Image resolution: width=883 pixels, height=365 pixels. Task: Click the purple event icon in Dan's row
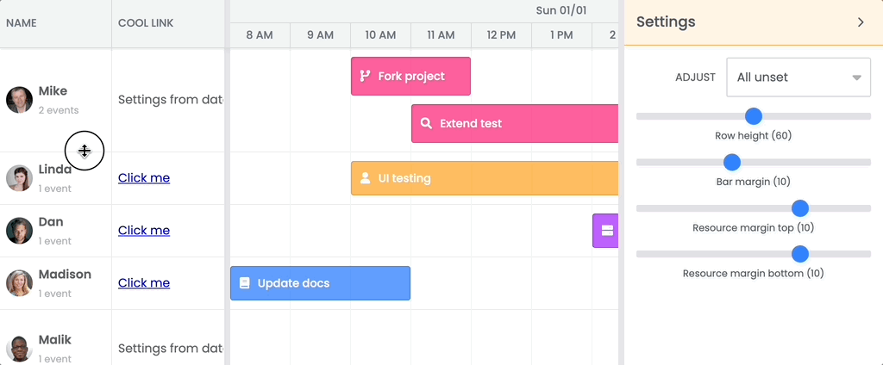tap(607, 230)
